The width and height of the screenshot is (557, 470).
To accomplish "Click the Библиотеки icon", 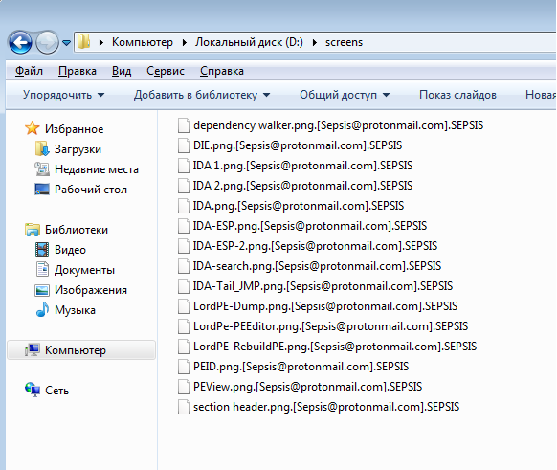I will (x=32, y=230).
